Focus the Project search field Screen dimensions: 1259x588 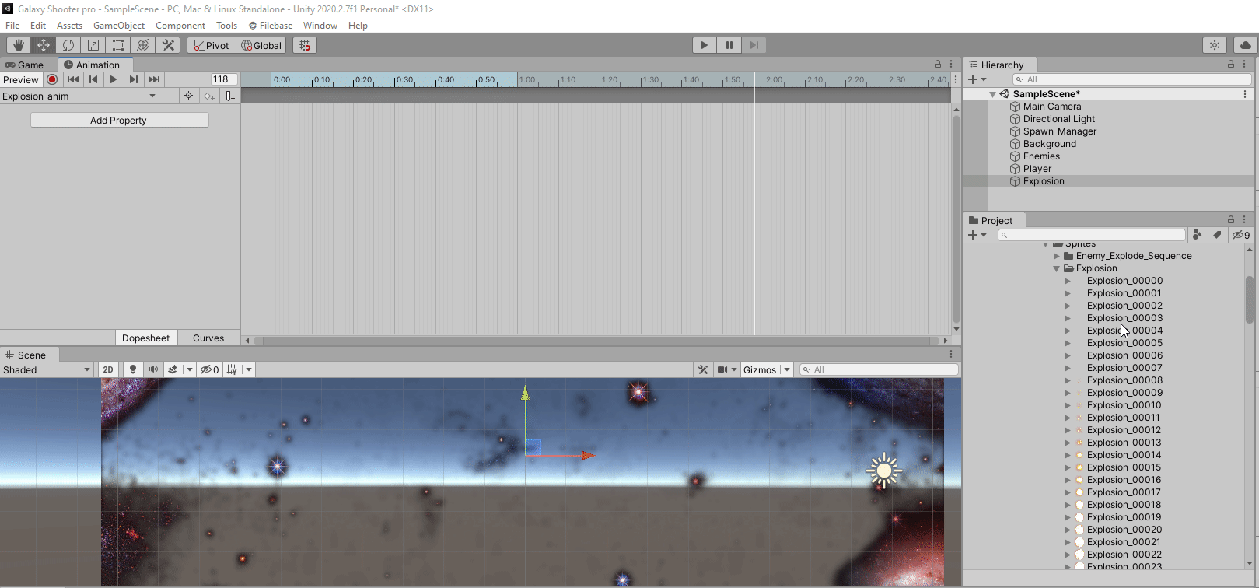point(1092,235)
